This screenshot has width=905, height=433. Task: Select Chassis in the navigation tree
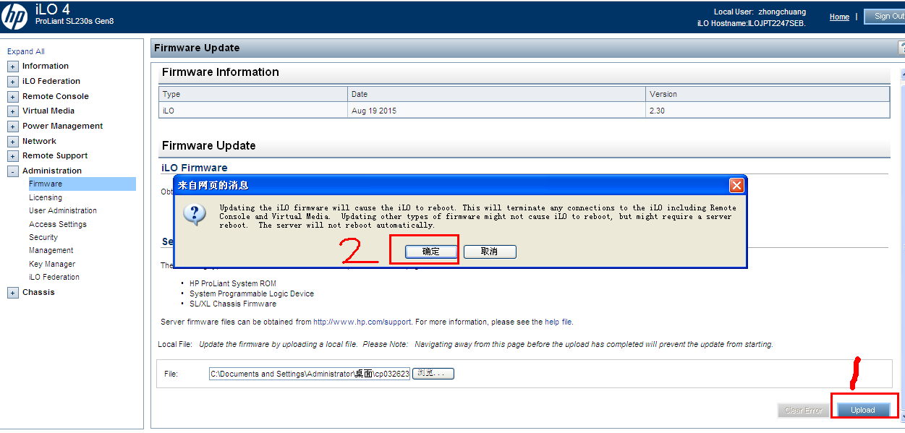38,292
